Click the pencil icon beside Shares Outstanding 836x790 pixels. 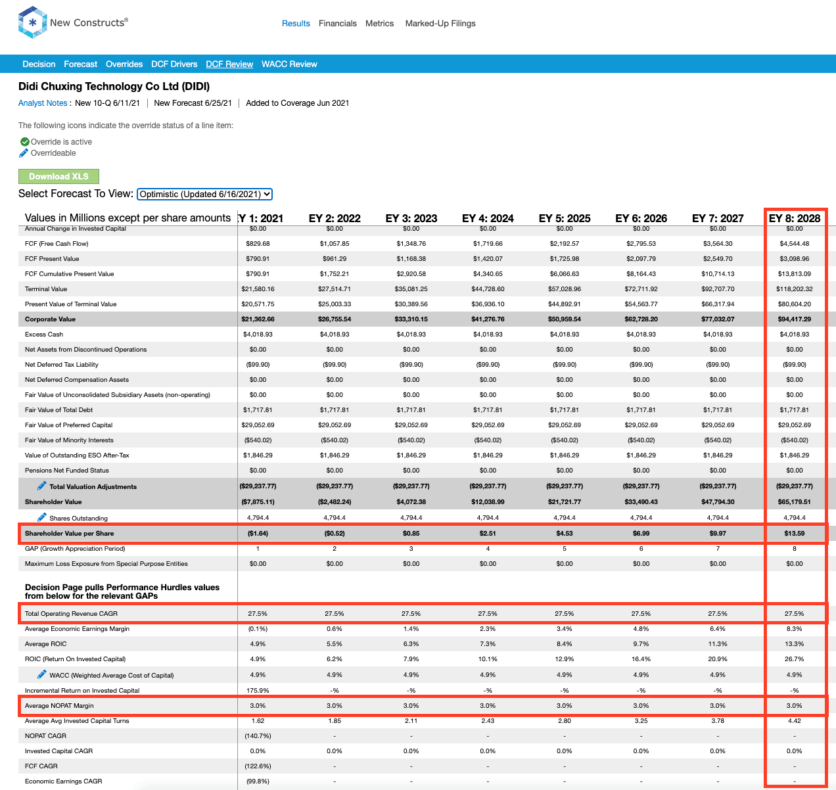(x=42, y=517)
